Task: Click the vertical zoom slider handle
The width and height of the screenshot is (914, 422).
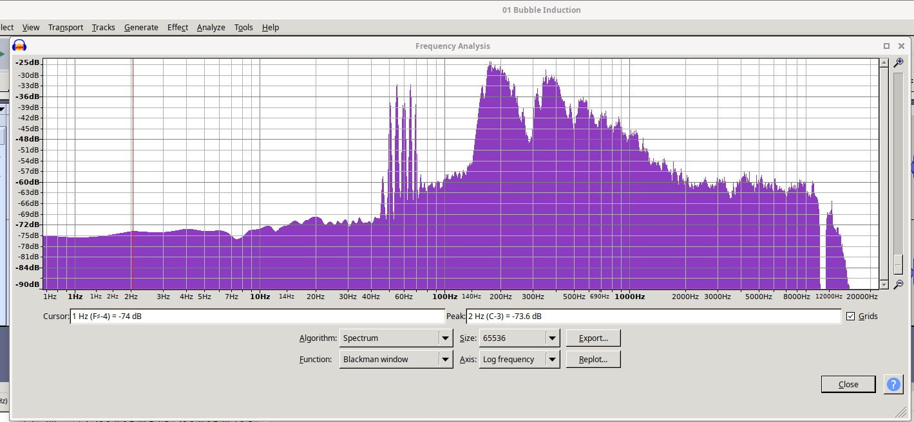Action: coord(898,264)
